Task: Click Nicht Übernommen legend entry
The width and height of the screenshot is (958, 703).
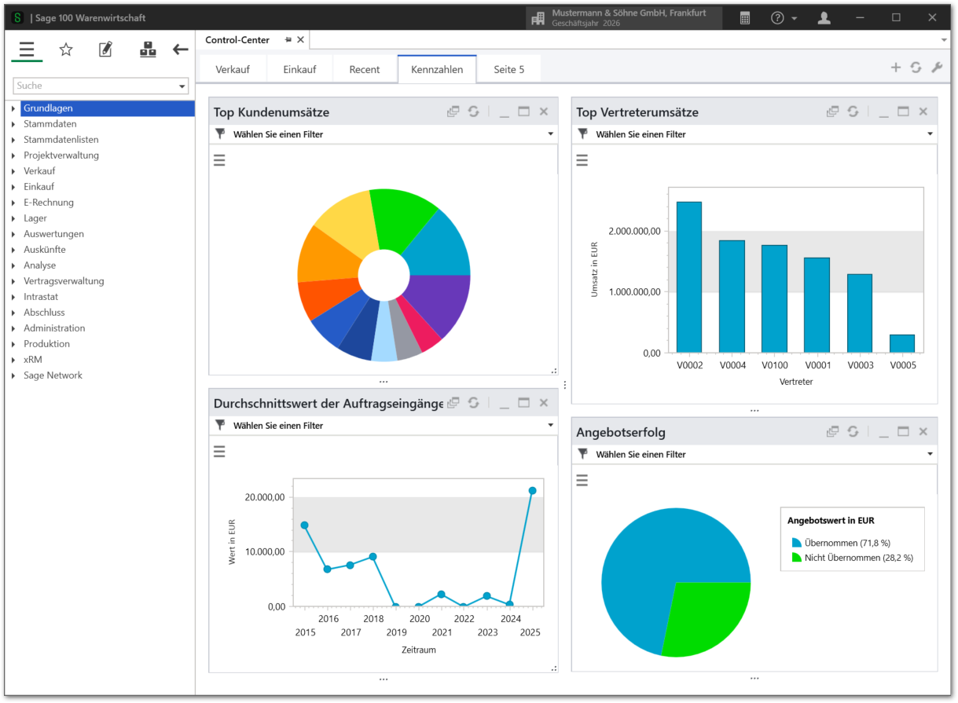Action: 852,558
